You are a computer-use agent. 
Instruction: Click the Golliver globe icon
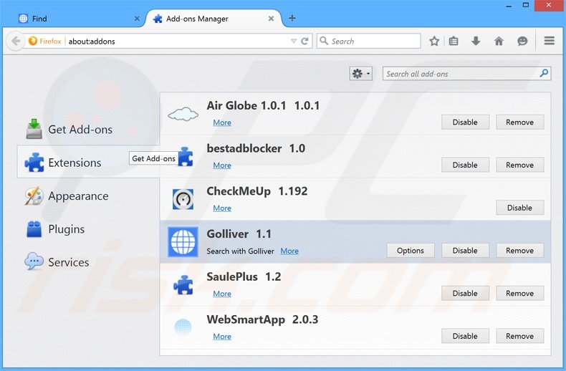[183, 242]
